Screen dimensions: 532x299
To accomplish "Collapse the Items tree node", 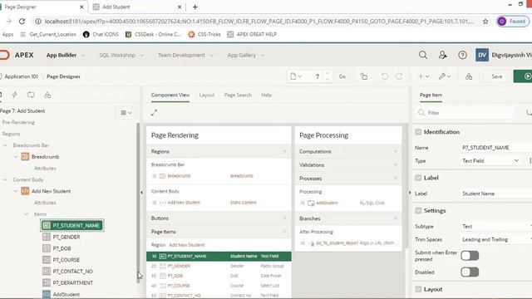I will point(27,214).
